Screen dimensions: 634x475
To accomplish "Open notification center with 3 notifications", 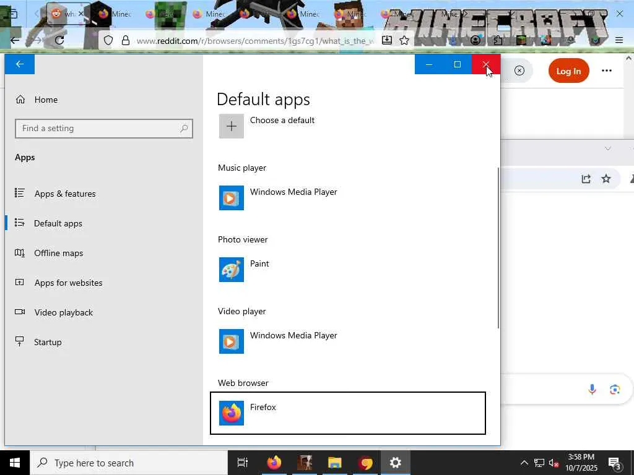I will (x=615, y=463).
